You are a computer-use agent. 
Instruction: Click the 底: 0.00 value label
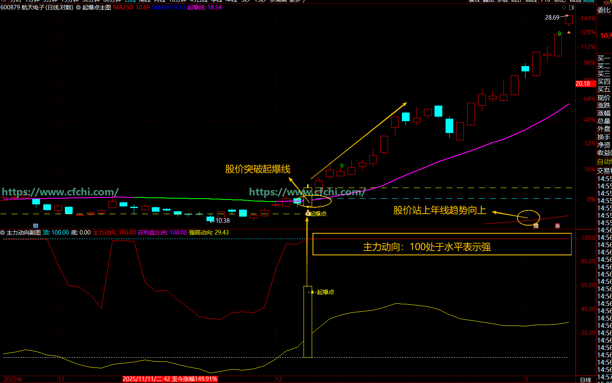click(81, 232)
